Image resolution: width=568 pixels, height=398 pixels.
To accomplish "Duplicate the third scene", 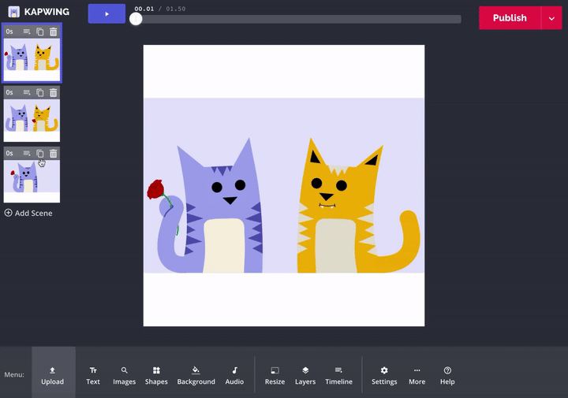I will click(x=40, y=154).
